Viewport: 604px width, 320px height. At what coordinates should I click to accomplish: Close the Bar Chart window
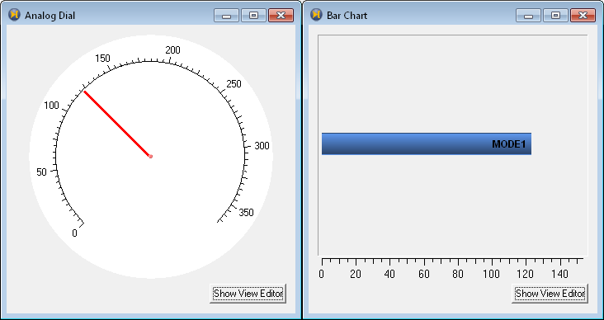(583, 16)
